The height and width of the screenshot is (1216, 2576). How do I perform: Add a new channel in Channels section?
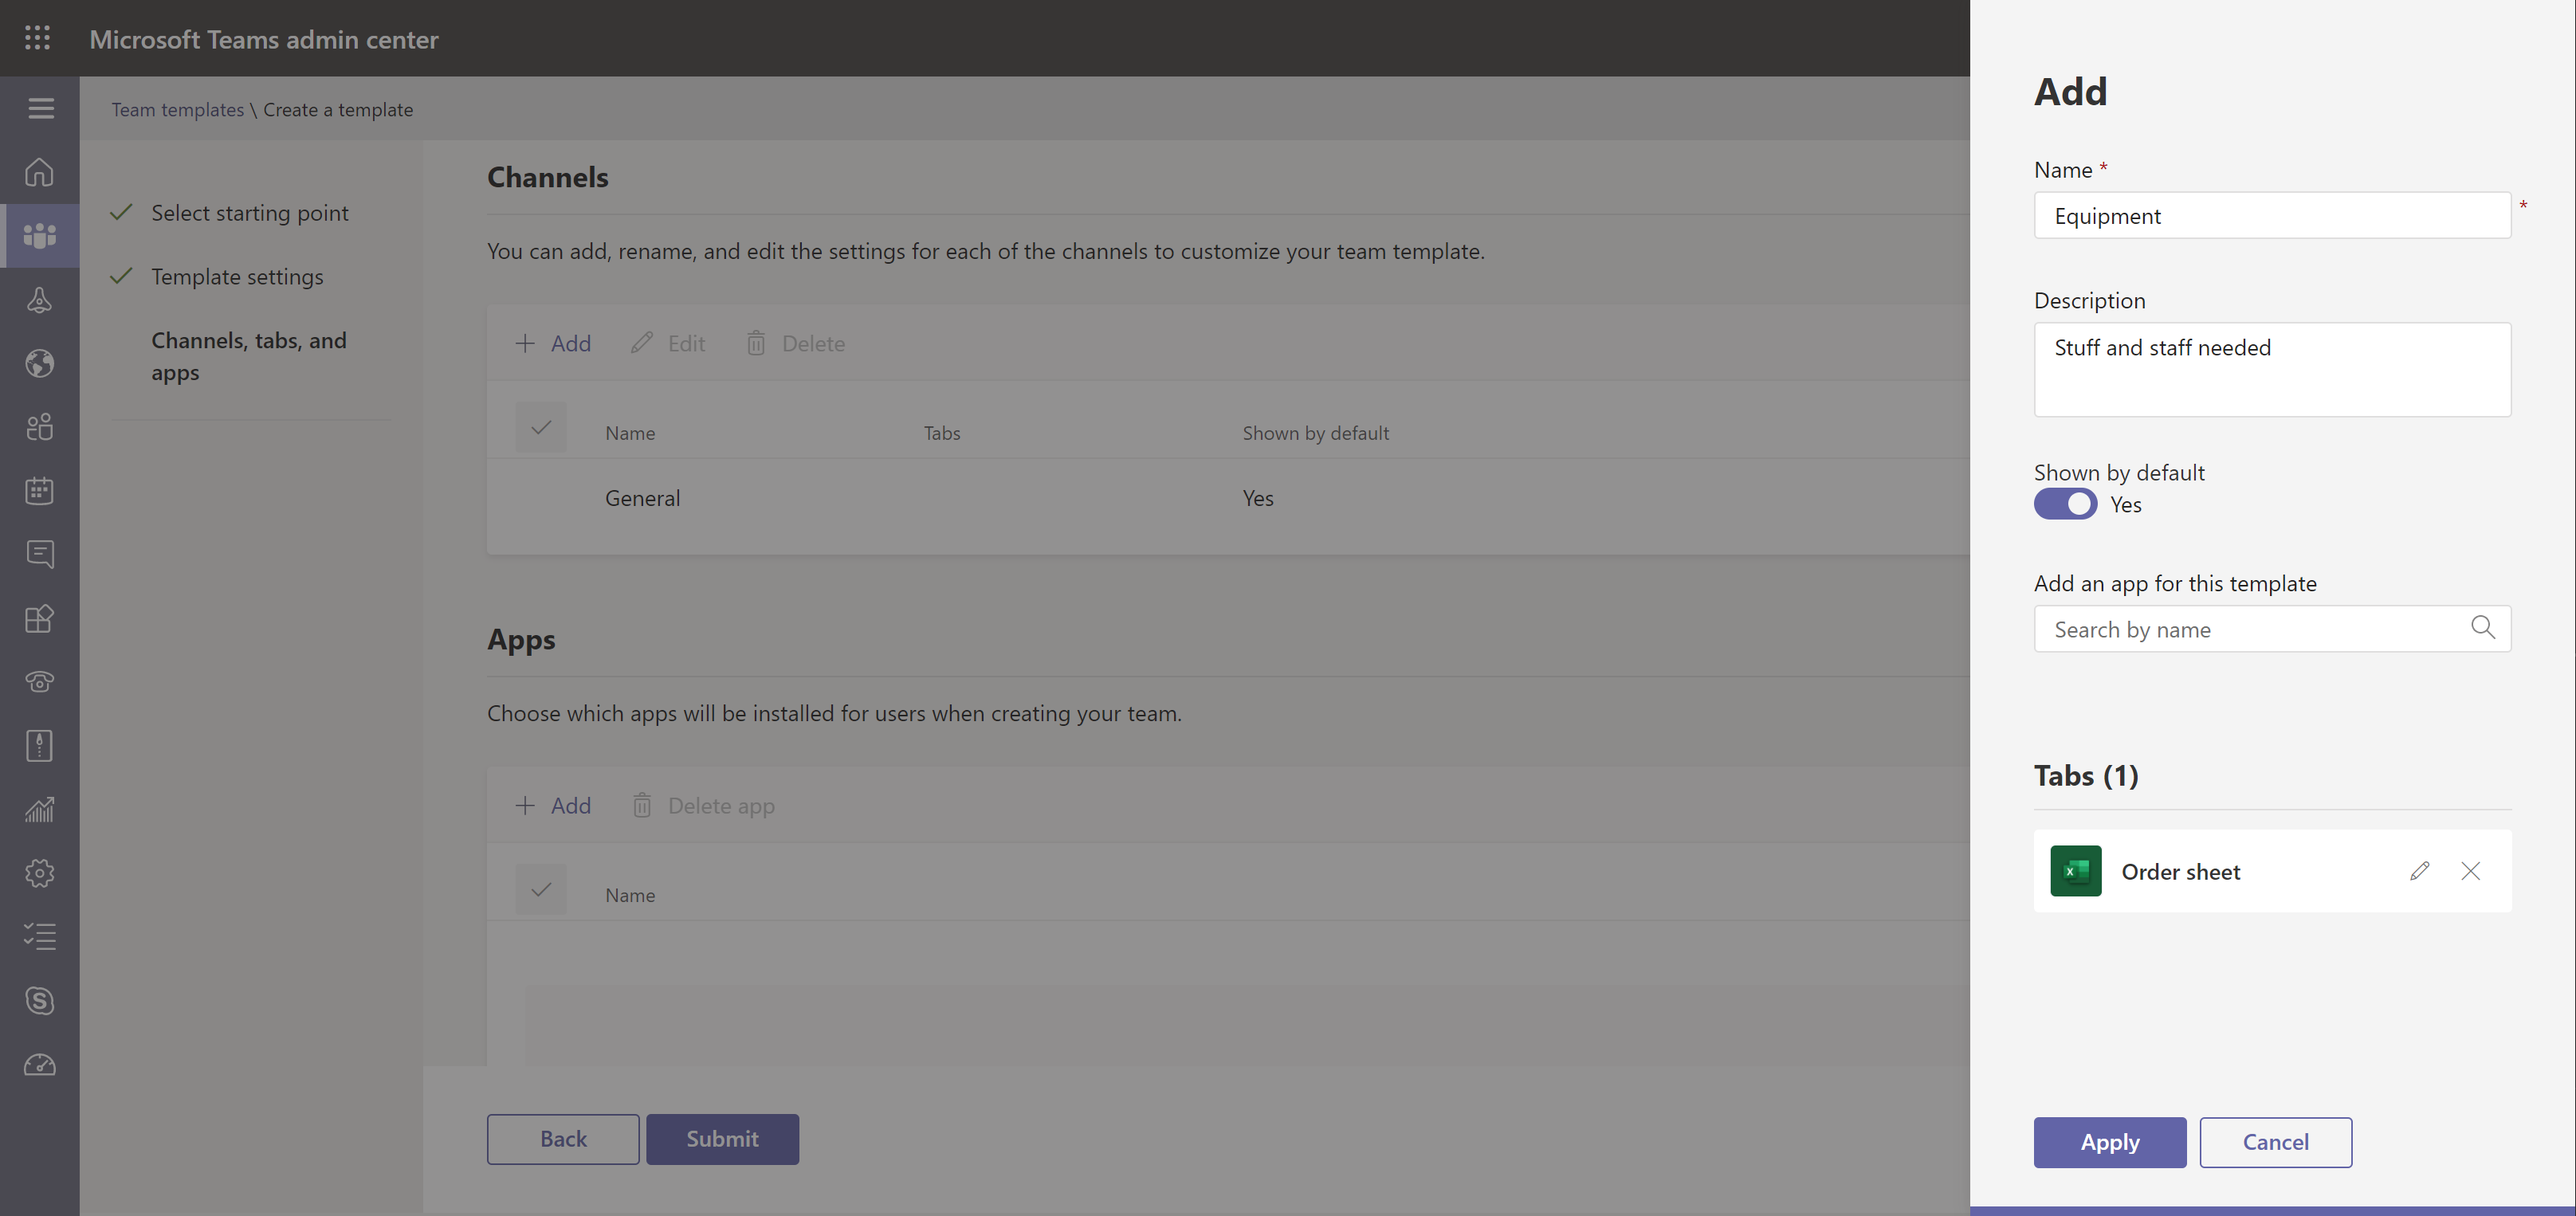pos(553,344)
